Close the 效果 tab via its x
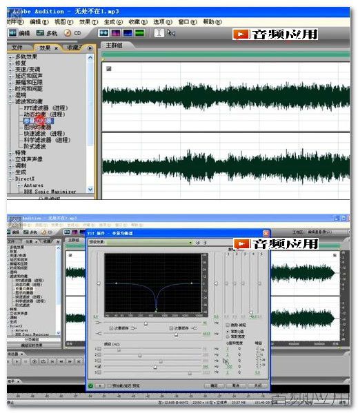This screenshot has height=413, width=358. pos(56,48)
